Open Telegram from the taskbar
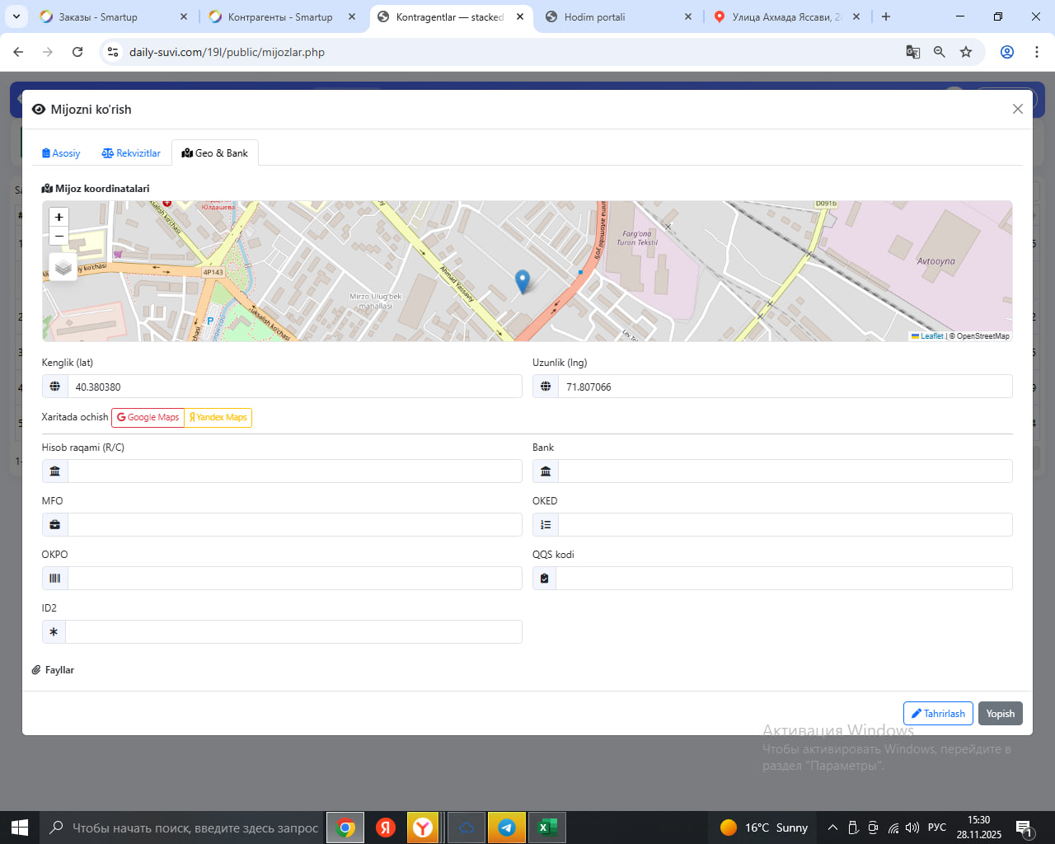The image size is (1055, 844). [507, 828]
